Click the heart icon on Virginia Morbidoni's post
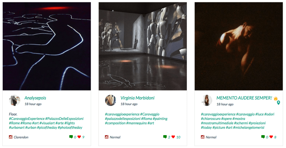The height and width of the screenshot is (148, 286). (173, 137)
